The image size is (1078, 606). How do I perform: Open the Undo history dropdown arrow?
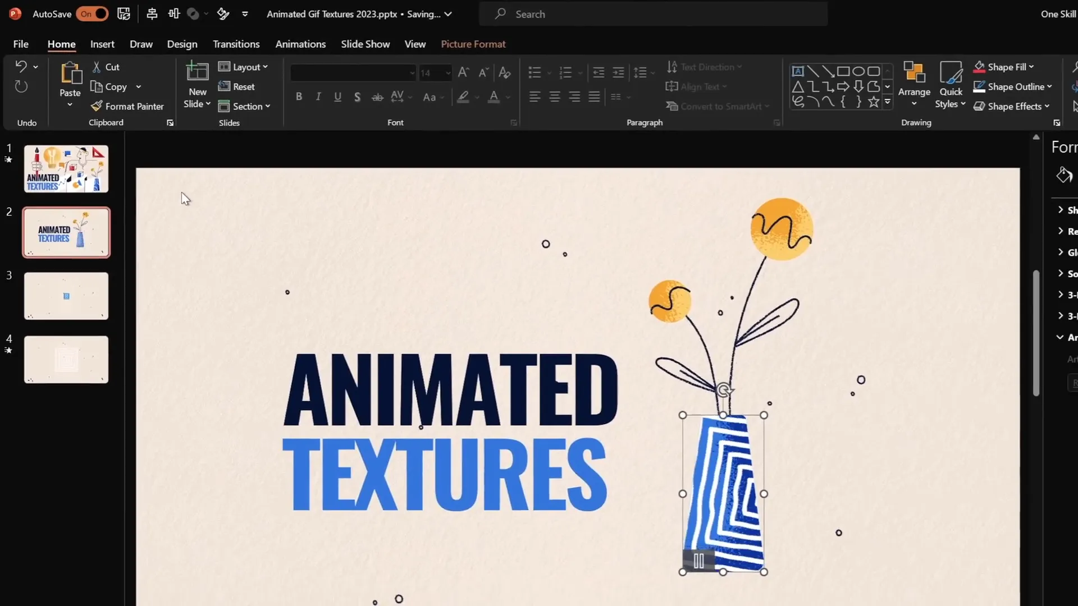click(35, 67)
